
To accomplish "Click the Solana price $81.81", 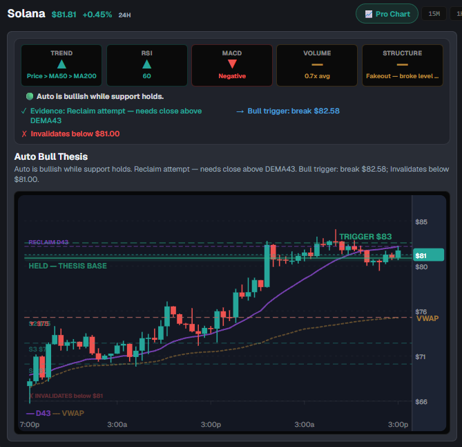I will tap(64, 15).
